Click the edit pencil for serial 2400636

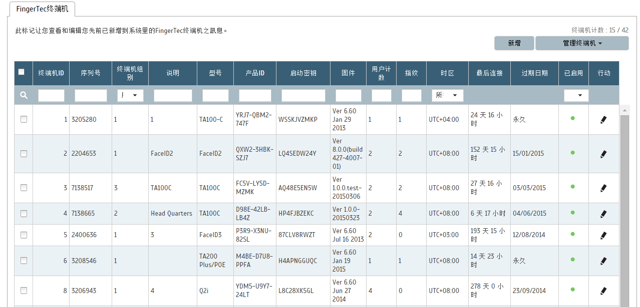coord(603,235)
